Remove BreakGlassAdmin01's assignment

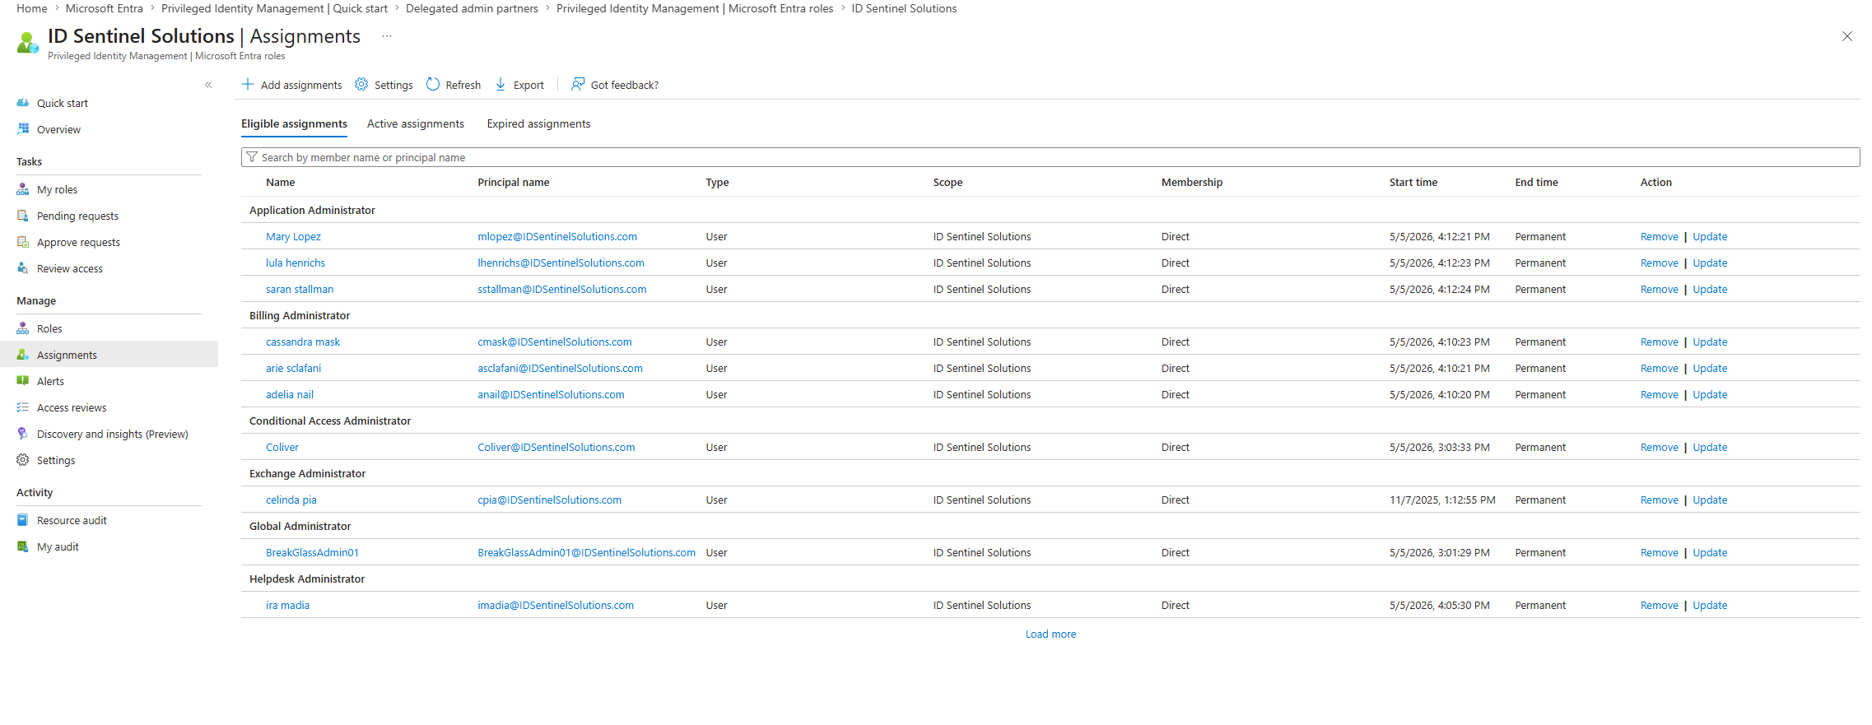(x=1659, y=553)
